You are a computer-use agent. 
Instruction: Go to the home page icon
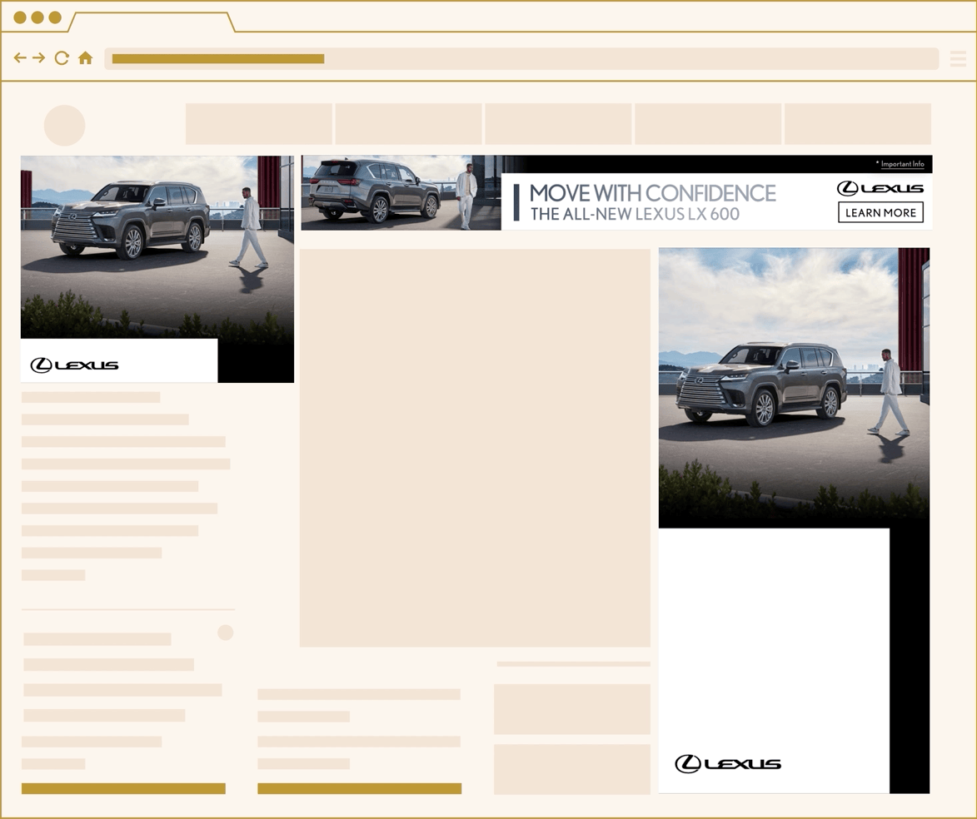point(85,58)
